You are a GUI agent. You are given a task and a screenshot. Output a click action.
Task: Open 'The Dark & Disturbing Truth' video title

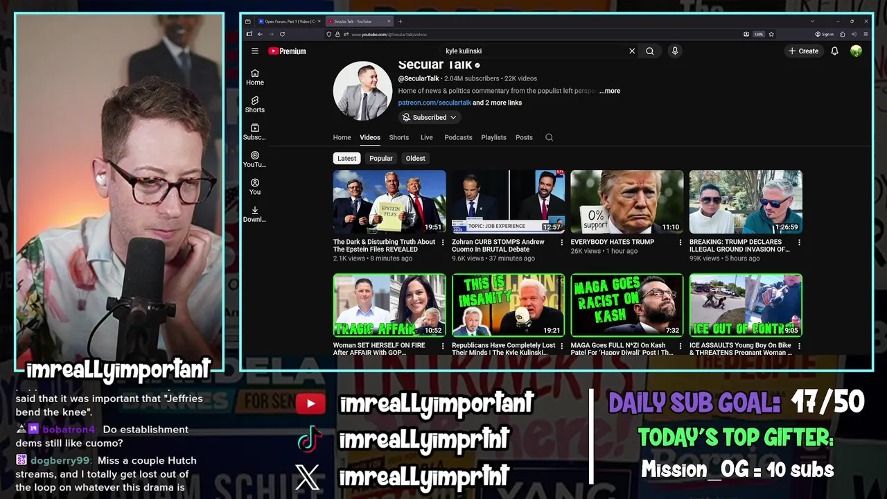point(384,245)
